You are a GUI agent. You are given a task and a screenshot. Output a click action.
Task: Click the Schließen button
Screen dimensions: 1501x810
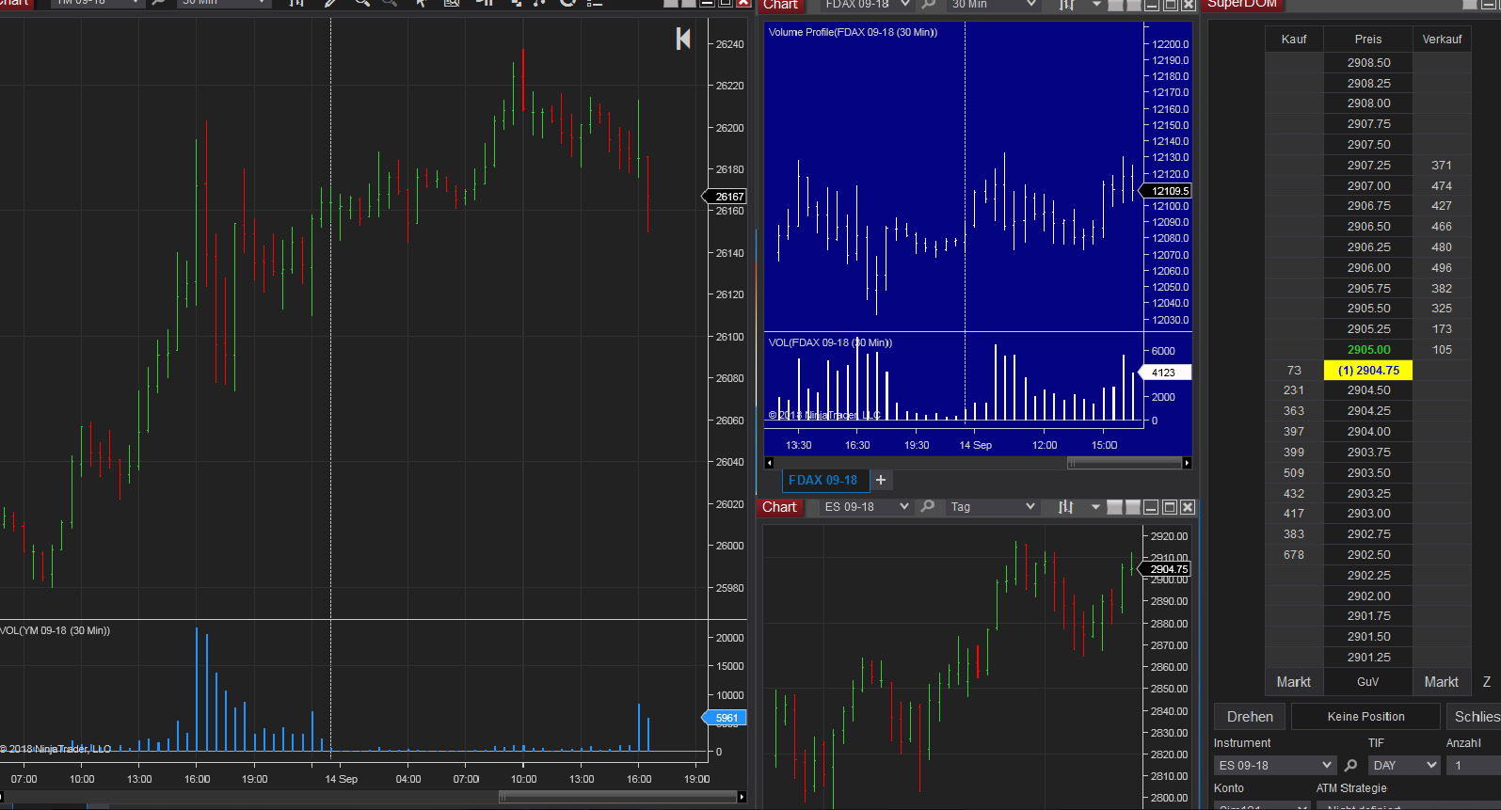point(1475,717)
